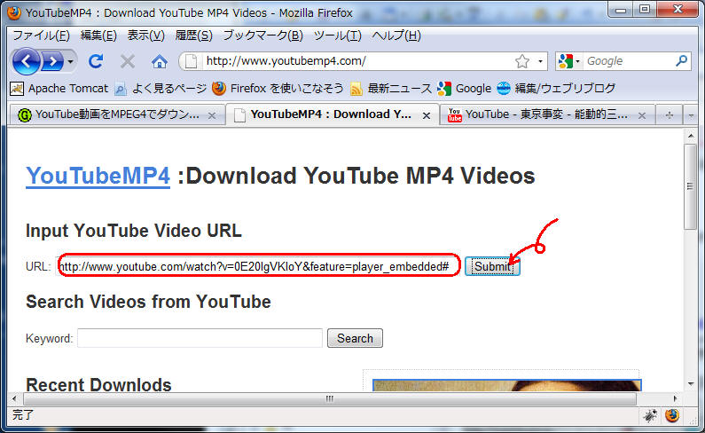Reload the page with the refresh icon
This screenshot has height=433, width=705.
coord(96,61)
